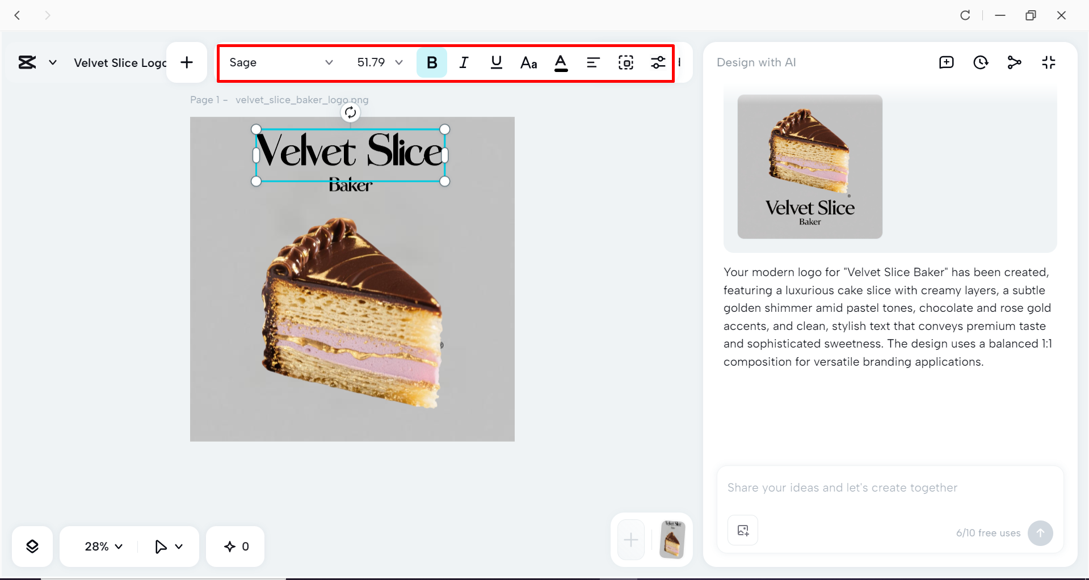The width and height of the screenshot is (1089, 580).
Task: Attach an image in the chat box
Action: tap(742, 530)
